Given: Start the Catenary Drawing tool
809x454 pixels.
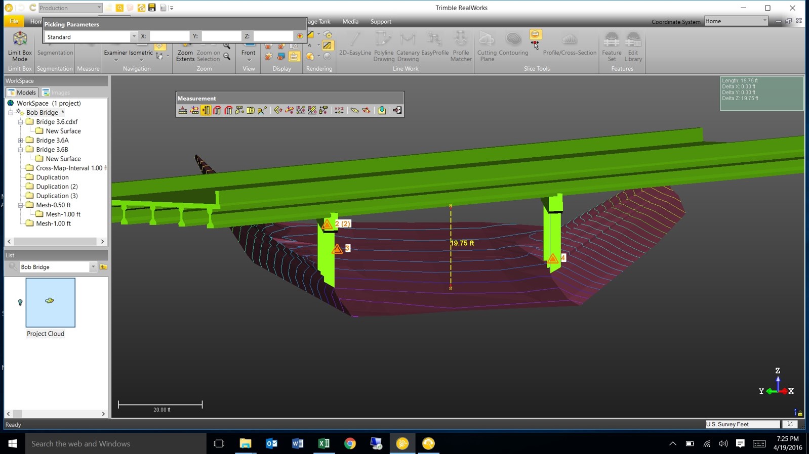Looking at the screenshot, I should [x=408, y=47].
